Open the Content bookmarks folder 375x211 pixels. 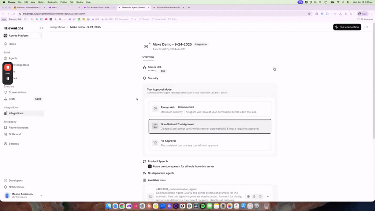(144, 19)
